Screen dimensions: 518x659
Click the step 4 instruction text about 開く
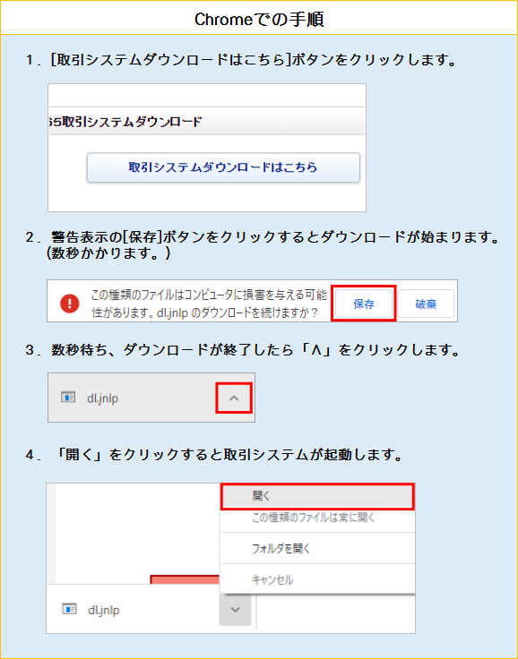tap(214, 455)
